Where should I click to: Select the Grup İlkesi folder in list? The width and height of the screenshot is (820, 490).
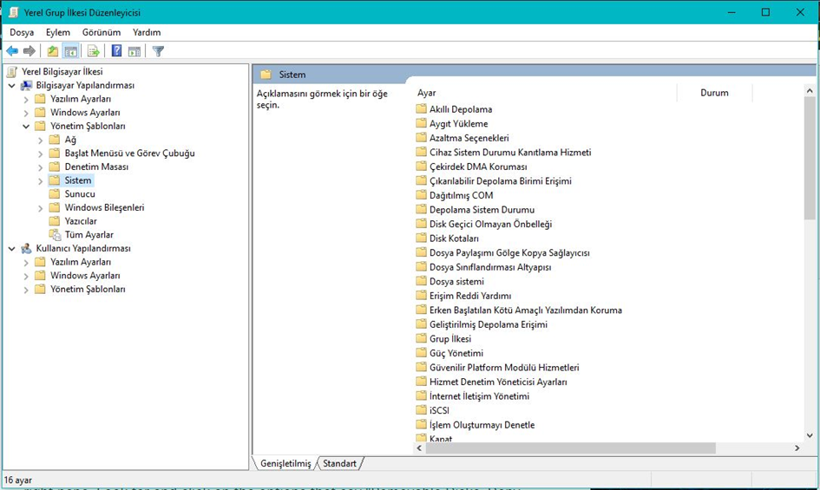(450, 339)
